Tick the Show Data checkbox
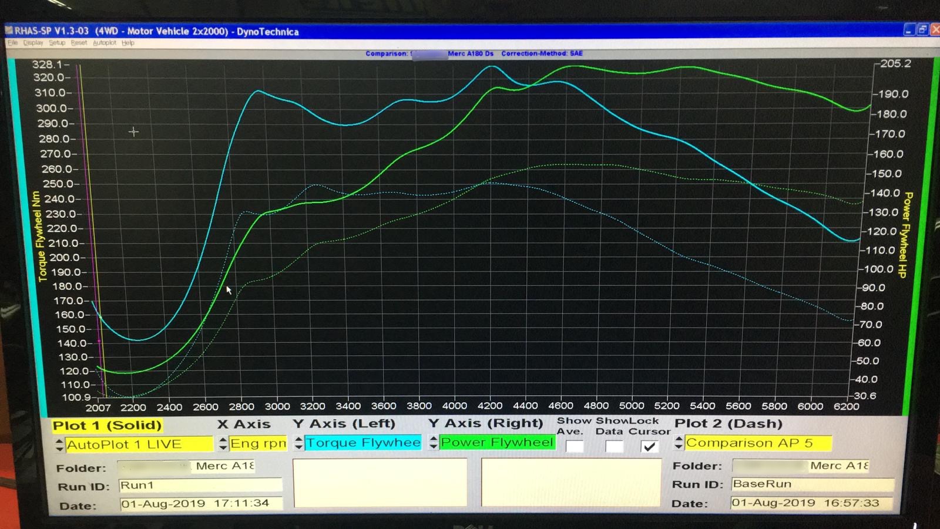Viewport: 940px width, 529px height. tap(614, 447)
